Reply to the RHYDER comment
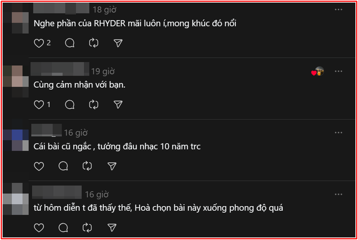 coord(70,43)
